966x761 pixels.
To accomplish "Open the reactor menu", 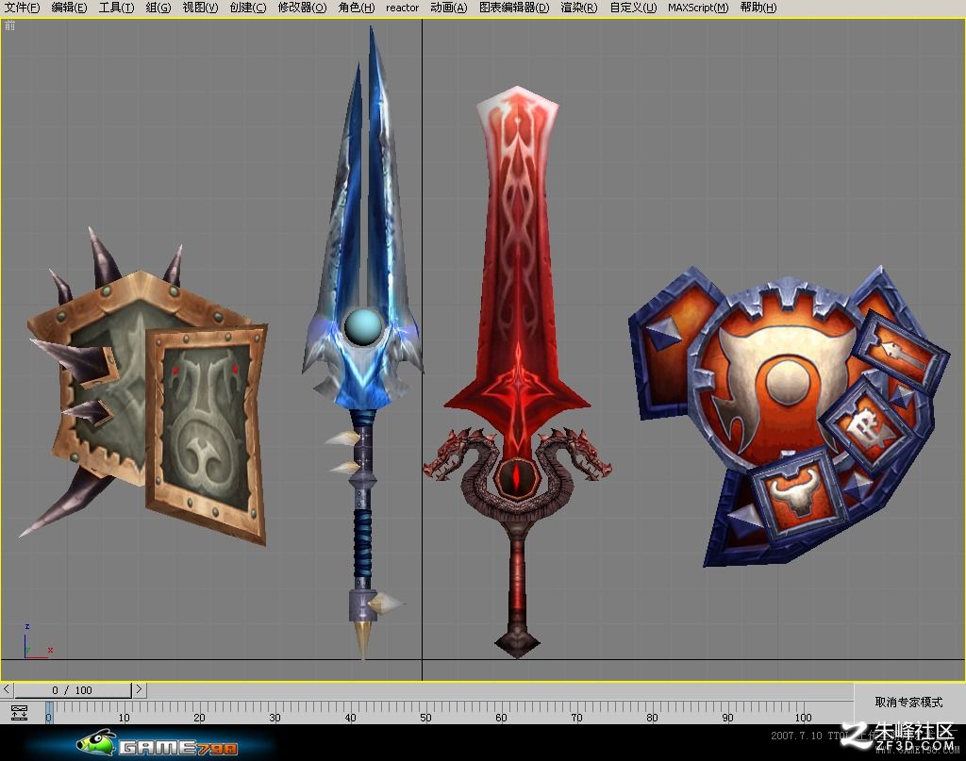I will click(x=402, y=8).
